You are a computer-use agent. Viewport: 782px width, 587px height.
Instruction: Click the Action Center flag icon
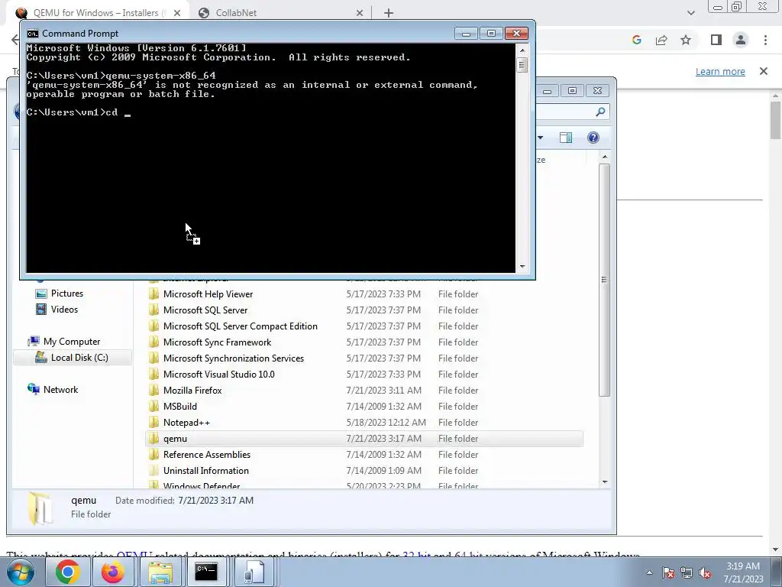click(x=668, y=573)
